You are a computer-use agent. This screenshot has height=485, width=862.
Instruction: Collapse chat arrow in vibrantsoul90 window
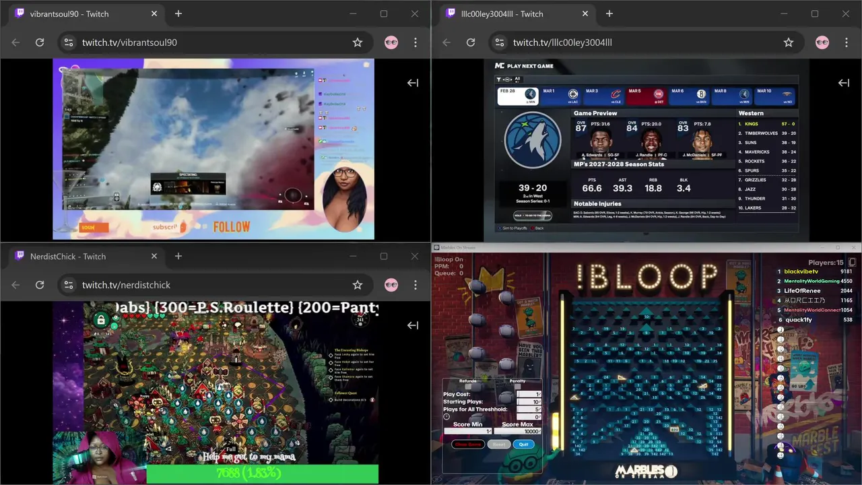(x=413, y=83)
